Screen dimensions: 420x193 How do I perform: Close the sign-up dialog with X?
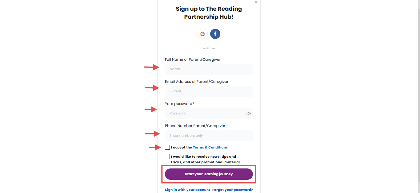(x=256, y=2)
